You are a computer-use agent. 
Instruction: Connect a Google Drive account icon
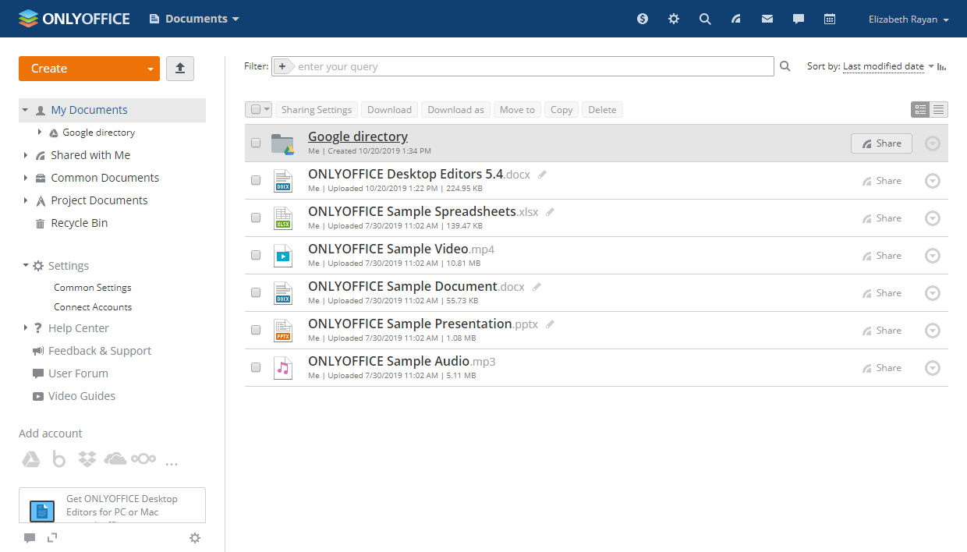tap(30, 459)
